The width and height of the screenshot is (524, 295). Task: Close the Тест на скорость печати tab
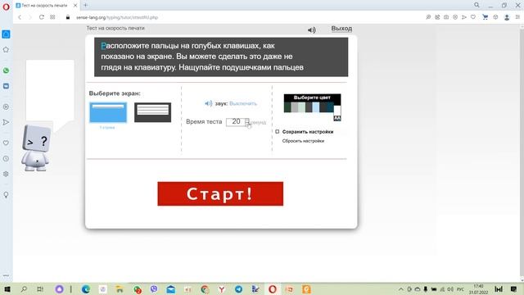click(75, 6)
